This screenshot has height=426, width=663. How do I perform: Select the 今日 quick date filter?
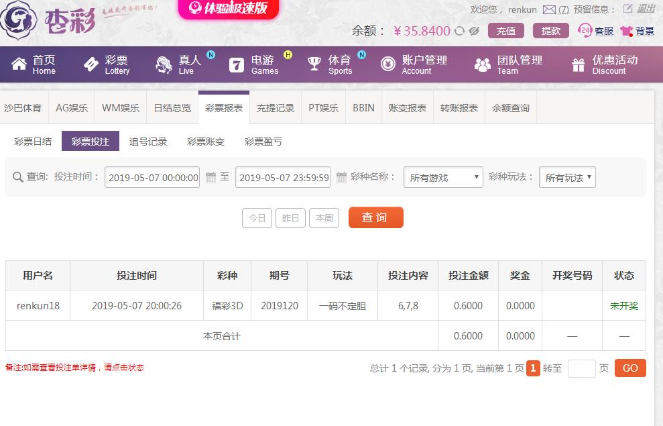[x=257, y=218]
